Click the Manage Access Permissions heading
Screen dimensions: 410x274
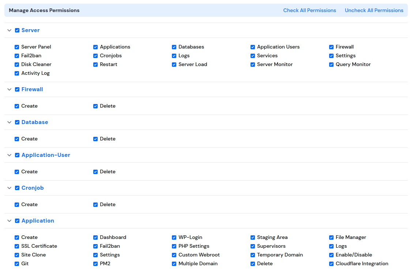click(x=44, y=11)
